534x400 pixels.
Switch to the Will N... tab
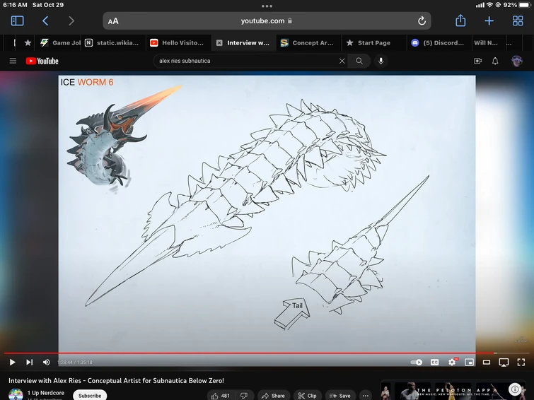pyautogui.click(x=486, y=42)
